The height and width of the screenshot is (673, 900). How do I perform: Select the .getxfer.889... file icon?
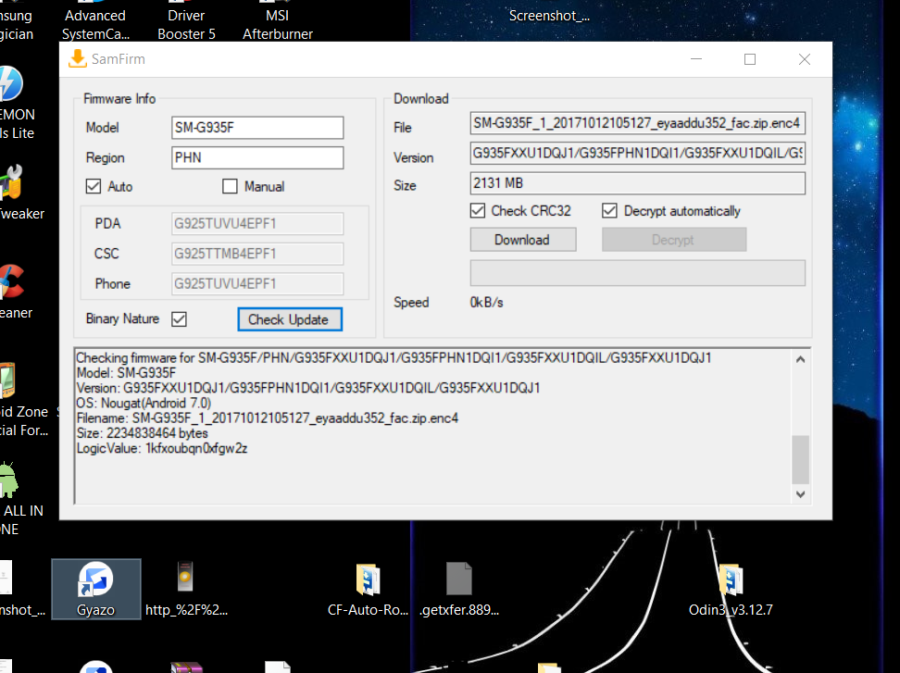point(459,590)
